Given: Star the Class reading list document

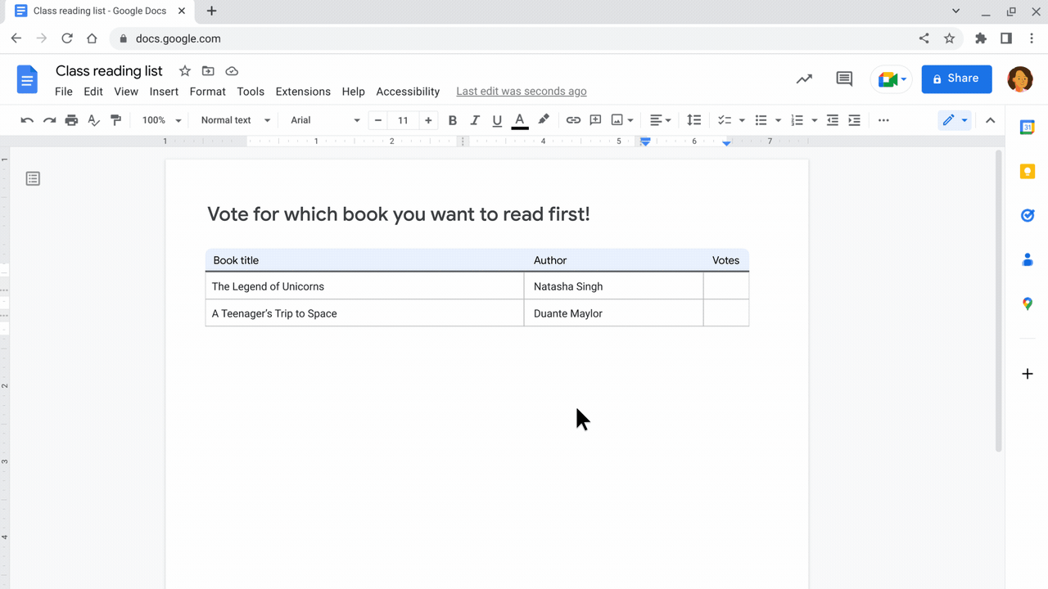Looking at the screenshot, I should 185,71.
